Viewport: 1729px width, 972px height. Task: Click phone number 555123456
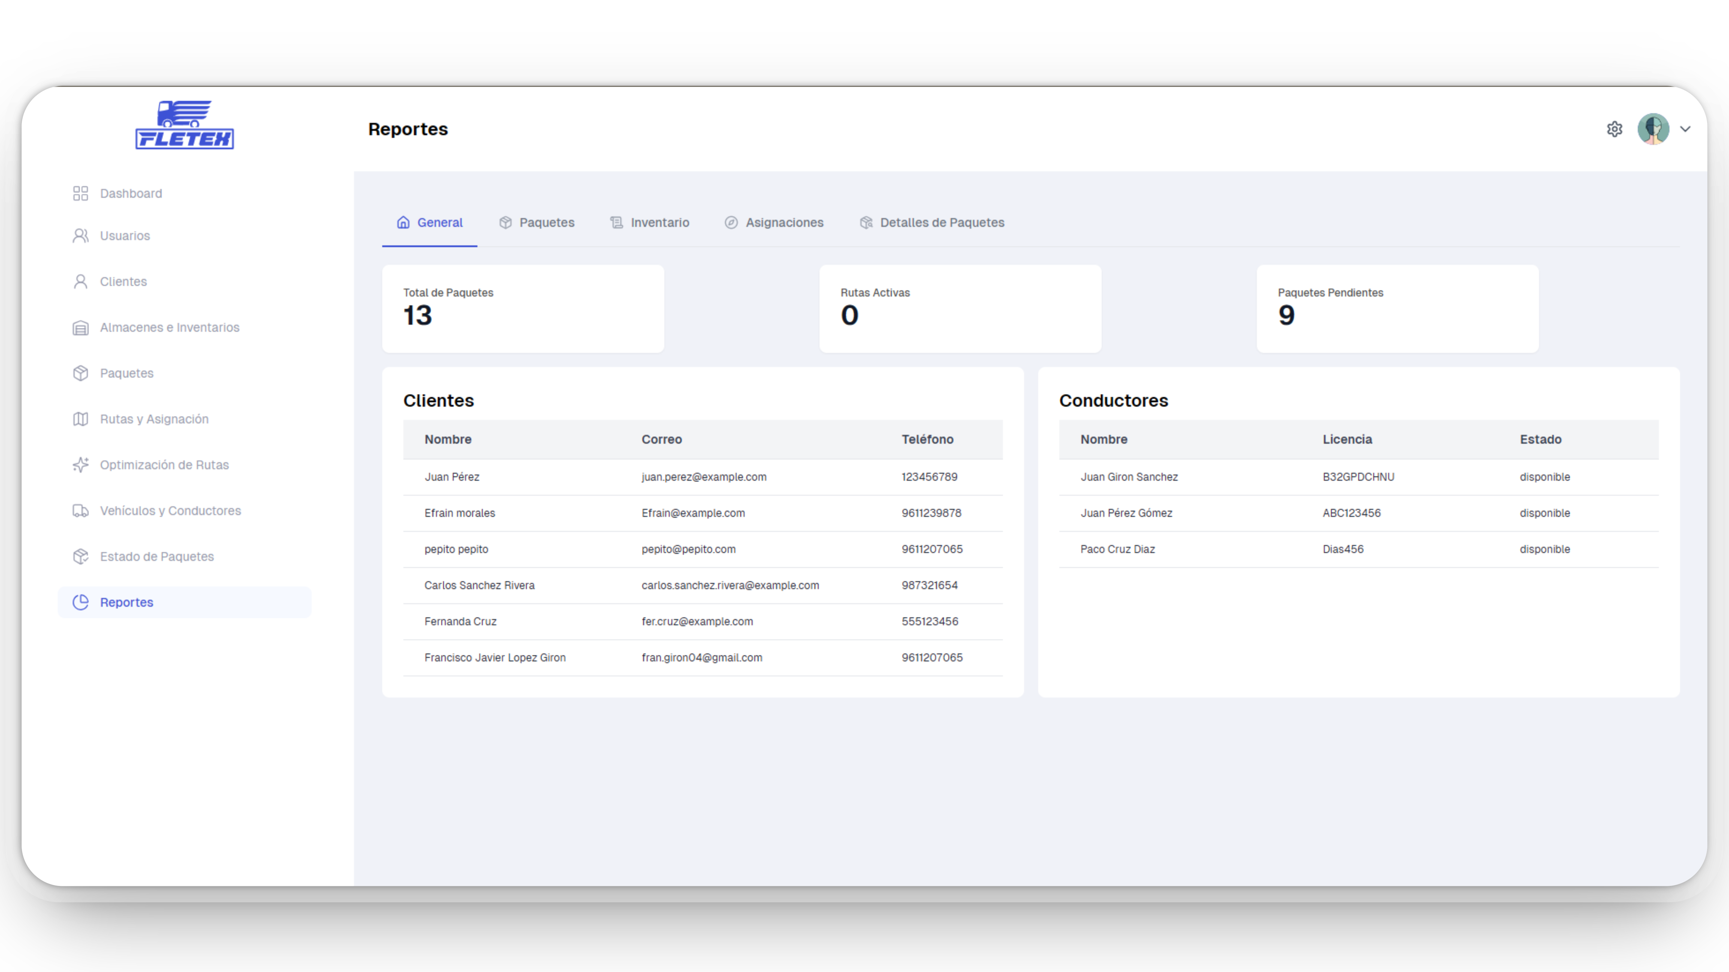(930, 622)
